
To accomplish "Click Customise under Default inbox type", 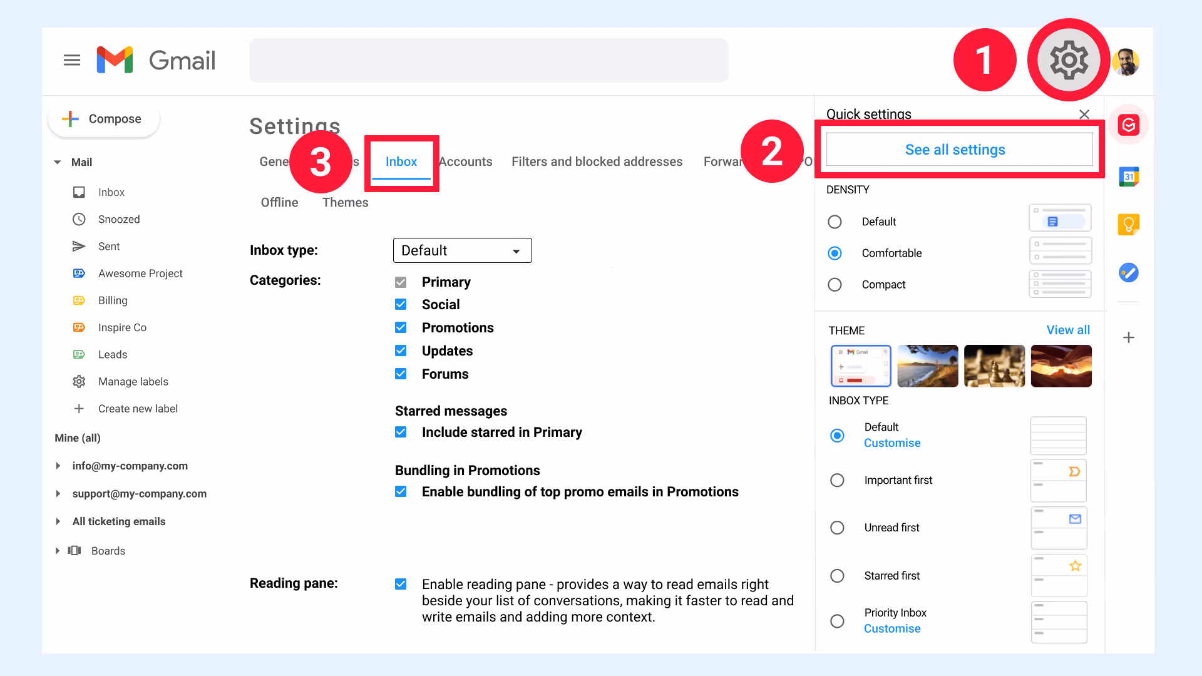I will click(x=892, y=443).
